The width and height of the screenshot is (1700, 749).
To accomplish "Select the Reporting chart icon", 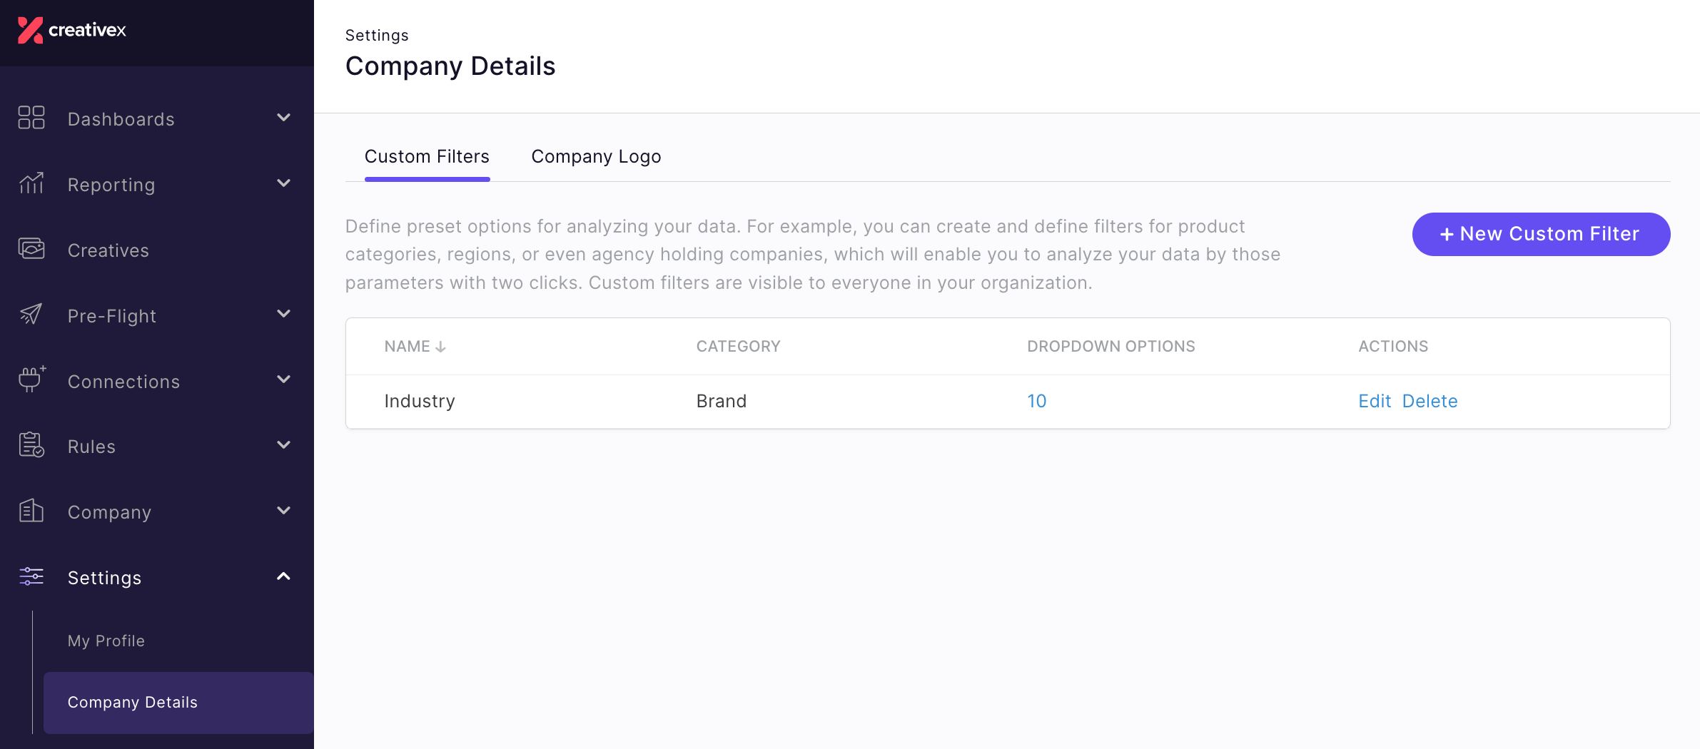I will [x=31, y=183].
